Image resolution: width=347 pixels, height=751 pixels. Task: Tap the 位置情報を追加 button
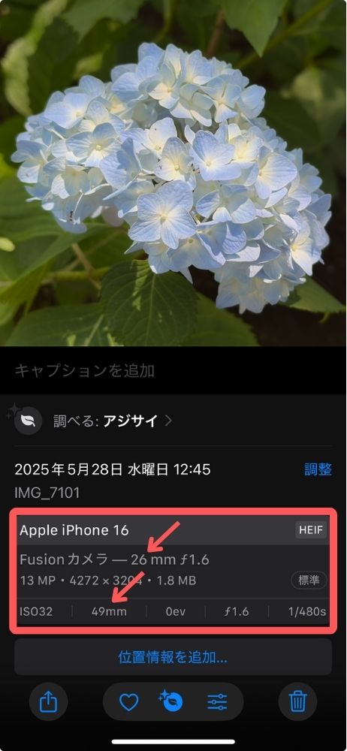click(x=173, y=656)
